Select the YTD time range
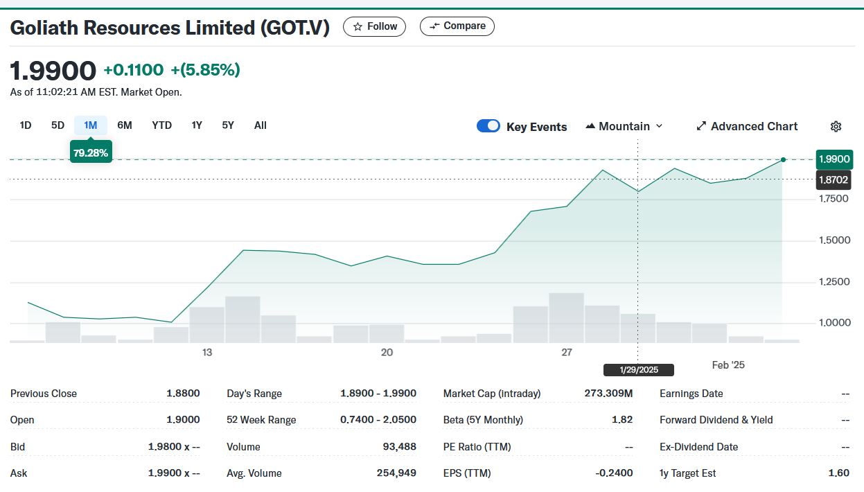Image resolution: width=864 pixels, height=492 pixels. point(161,125)
